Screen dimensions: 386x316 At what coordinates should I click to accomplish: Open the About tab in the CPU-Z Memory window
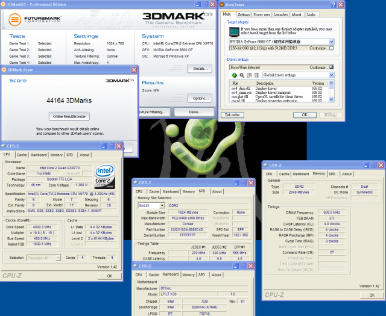[347, 174]
